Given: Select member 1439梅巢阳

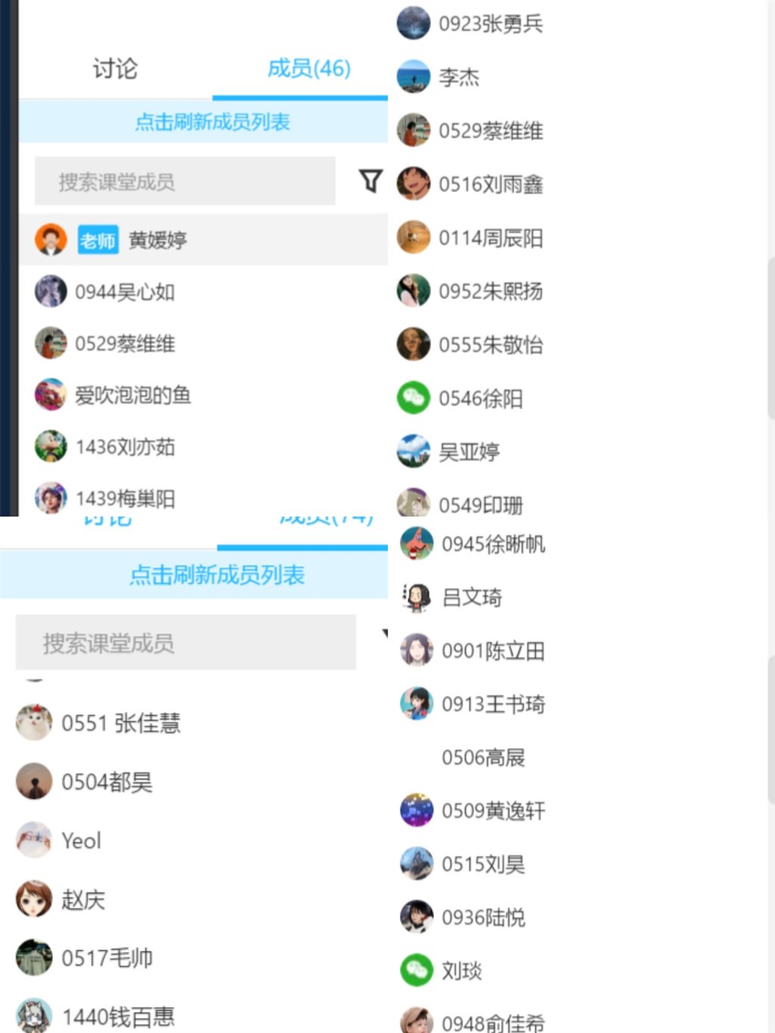Looking at the screenshot, I should 126,499.
